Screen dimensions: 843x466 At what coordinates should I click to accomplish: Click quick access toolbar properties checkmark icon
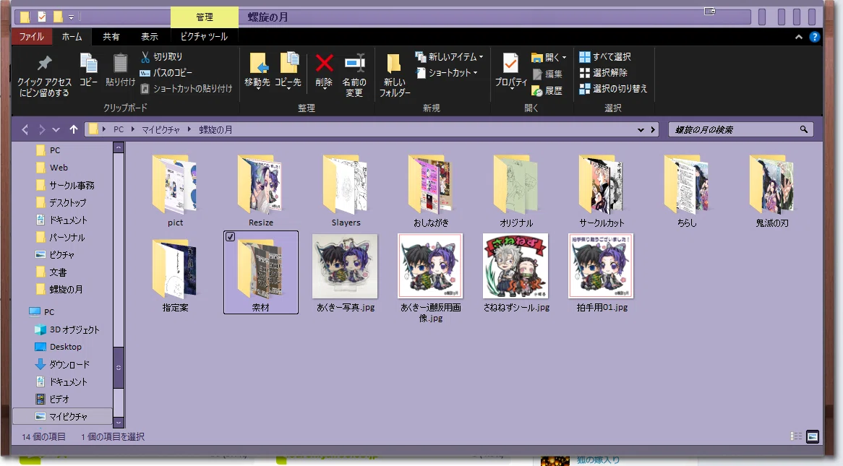coord(42,17)
